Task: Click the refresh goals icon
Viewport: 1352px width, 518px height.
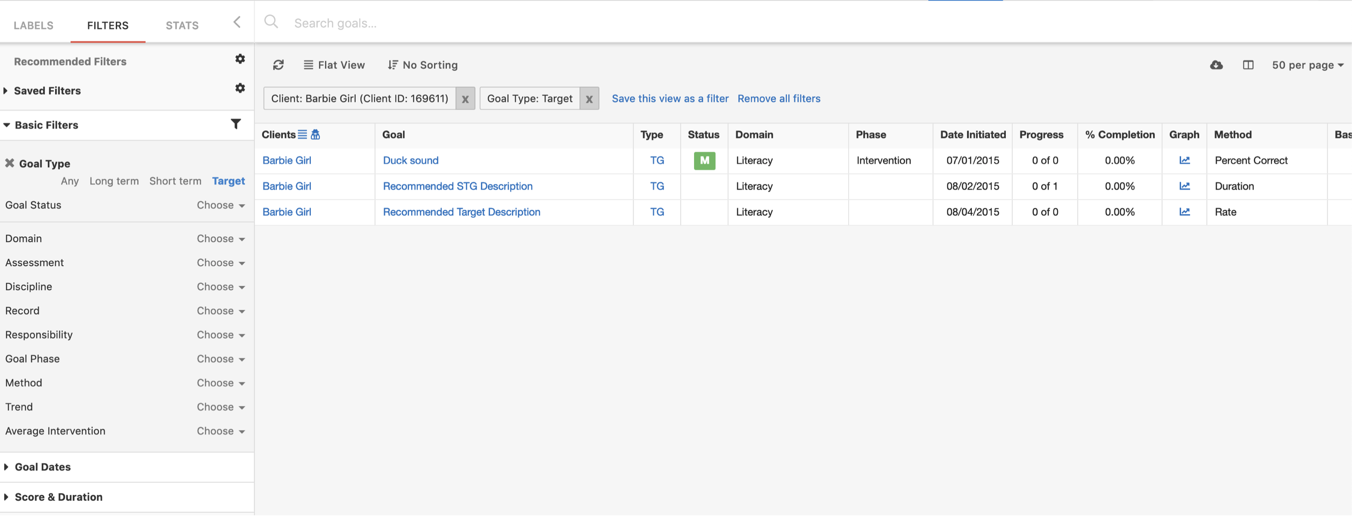Action: pos(278,65)
